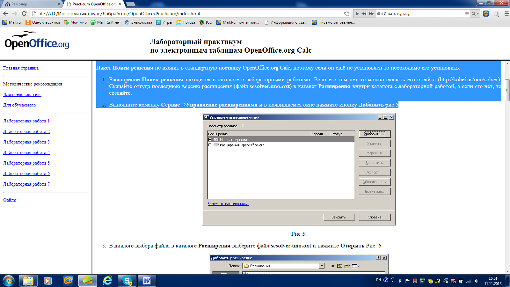The width and height of the screenshot is (510, 287).
Task: Go back with the browser back arrow
Action: click(5, 13)
